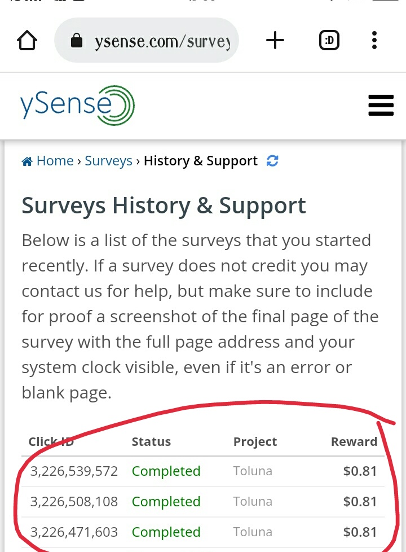Open the tab switcher icon
Screen dimensions: 406x552
[x=329, y=40]
